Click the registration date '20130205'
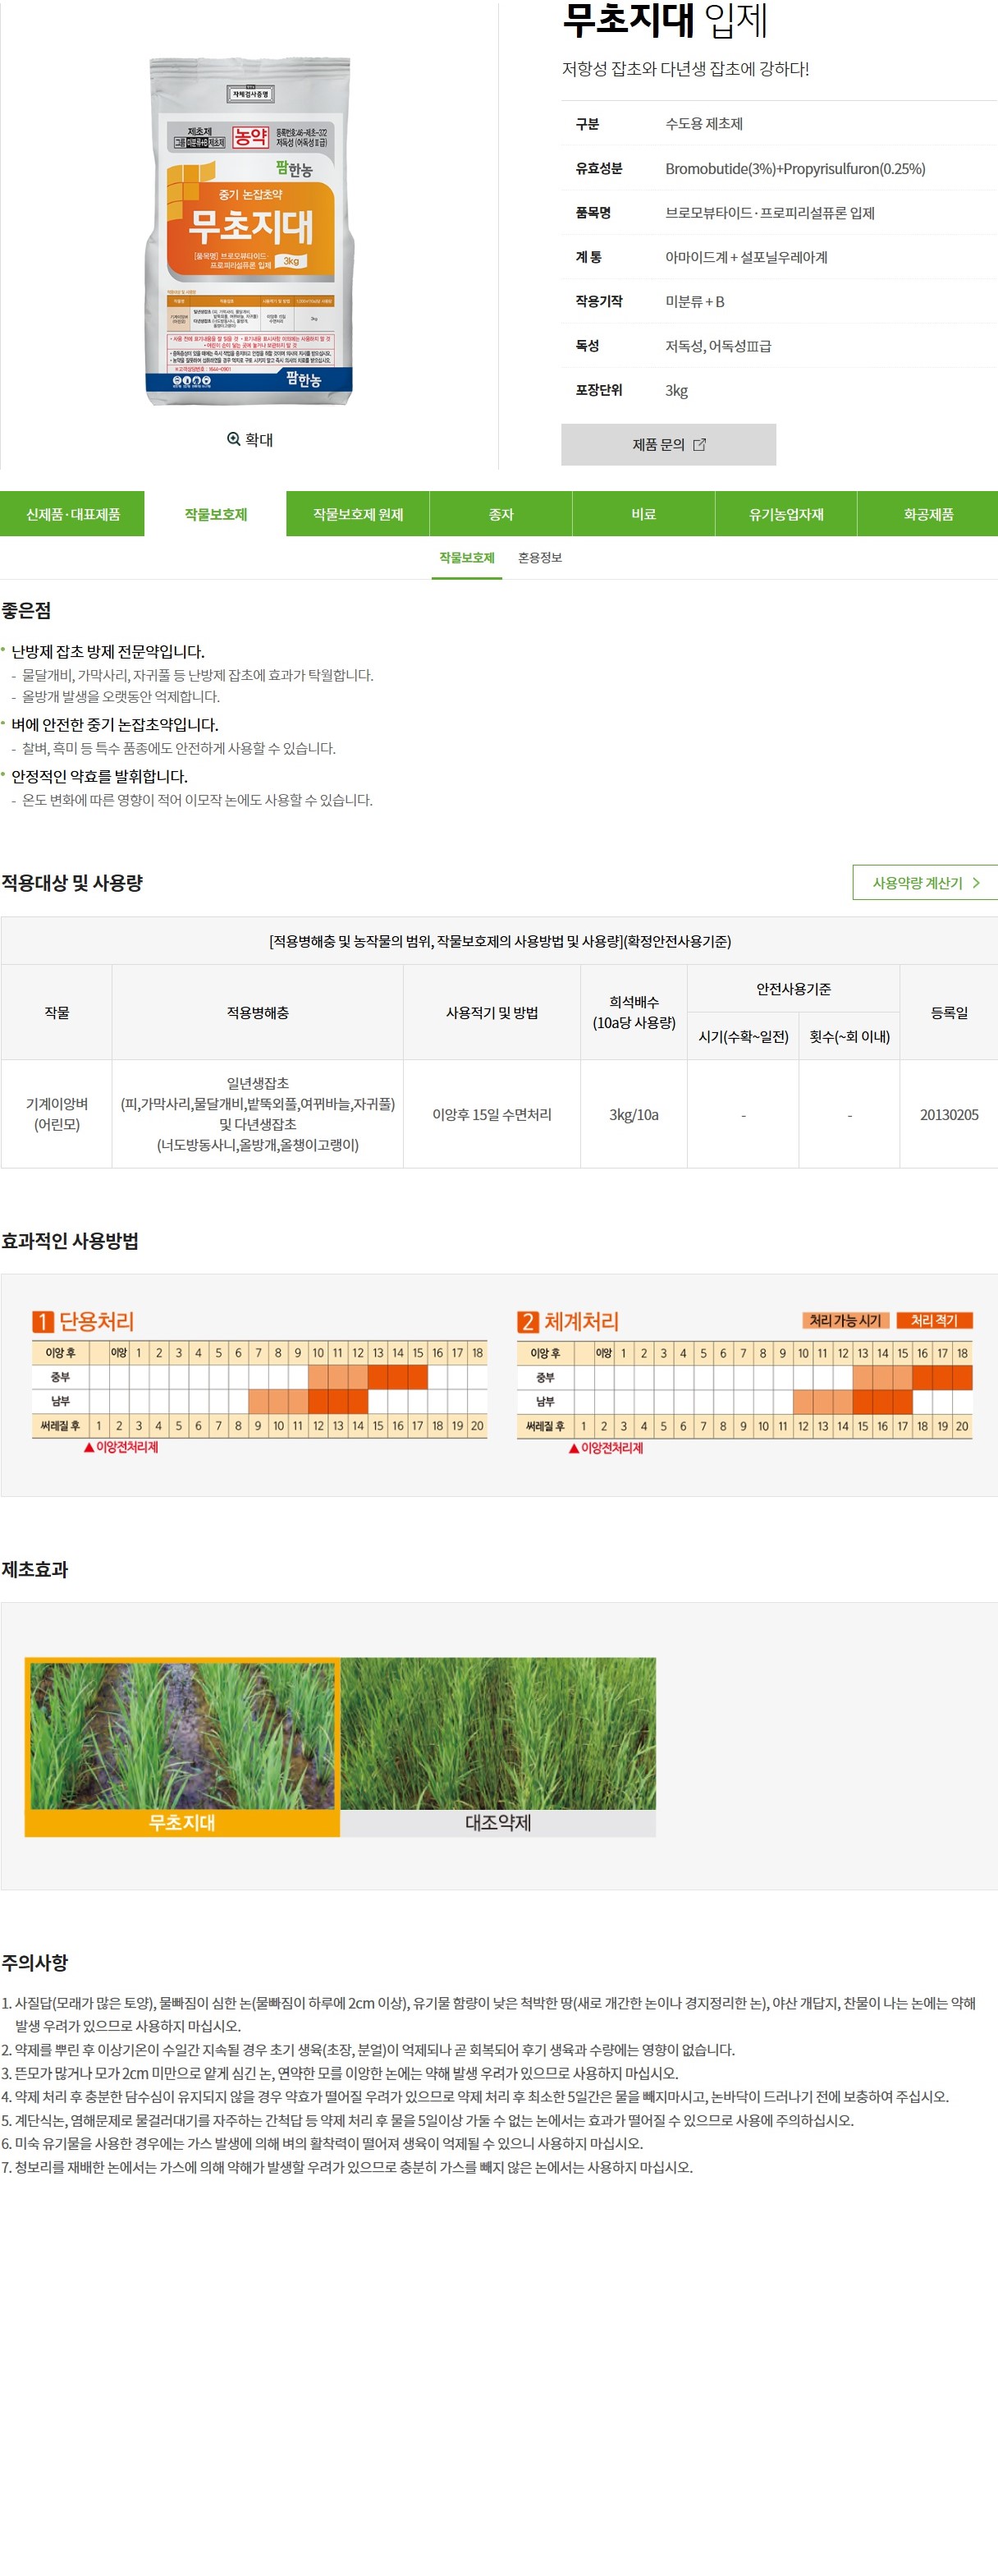The height and width of the screenshot is (2576, 998). (x=949, y=1115)
